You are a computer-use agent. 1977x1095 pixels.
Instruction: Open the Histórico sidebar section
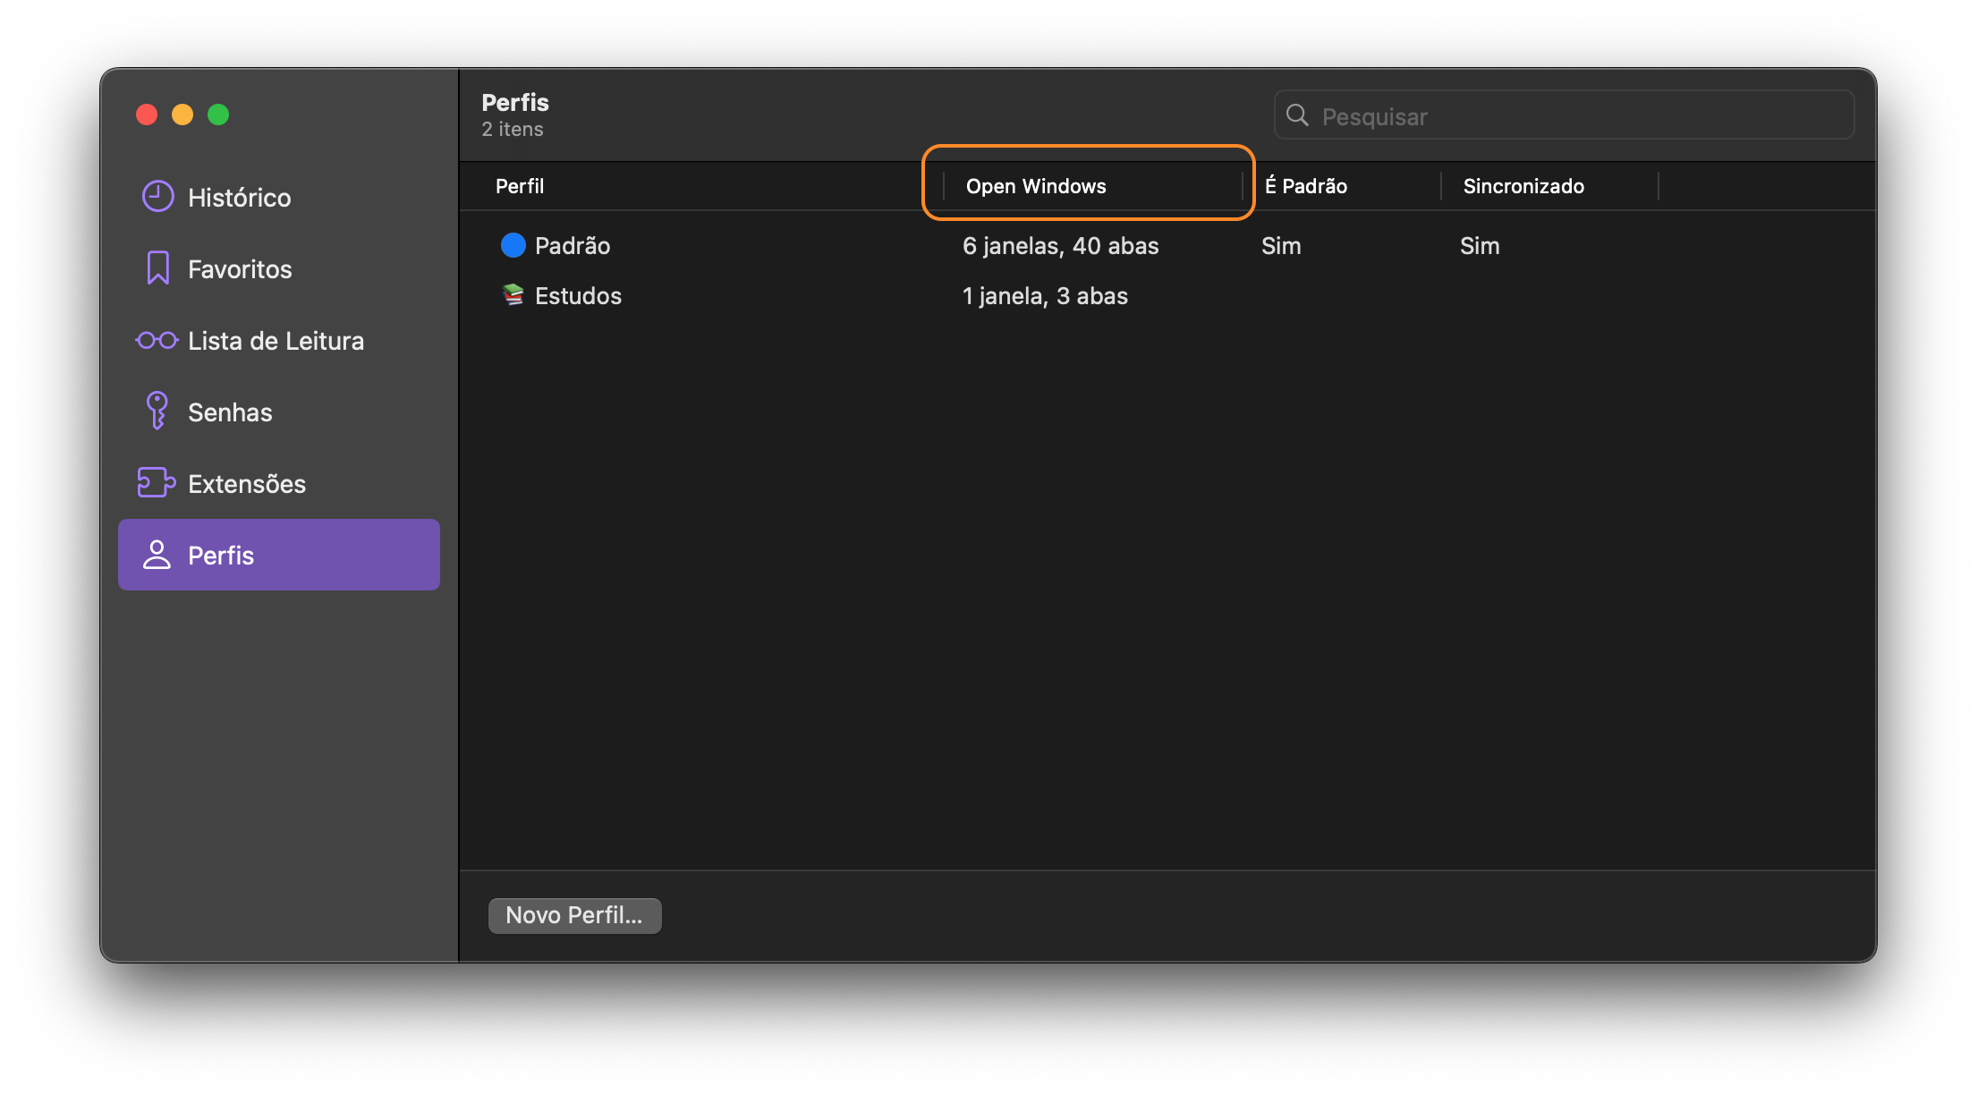[x=239, y=197]
